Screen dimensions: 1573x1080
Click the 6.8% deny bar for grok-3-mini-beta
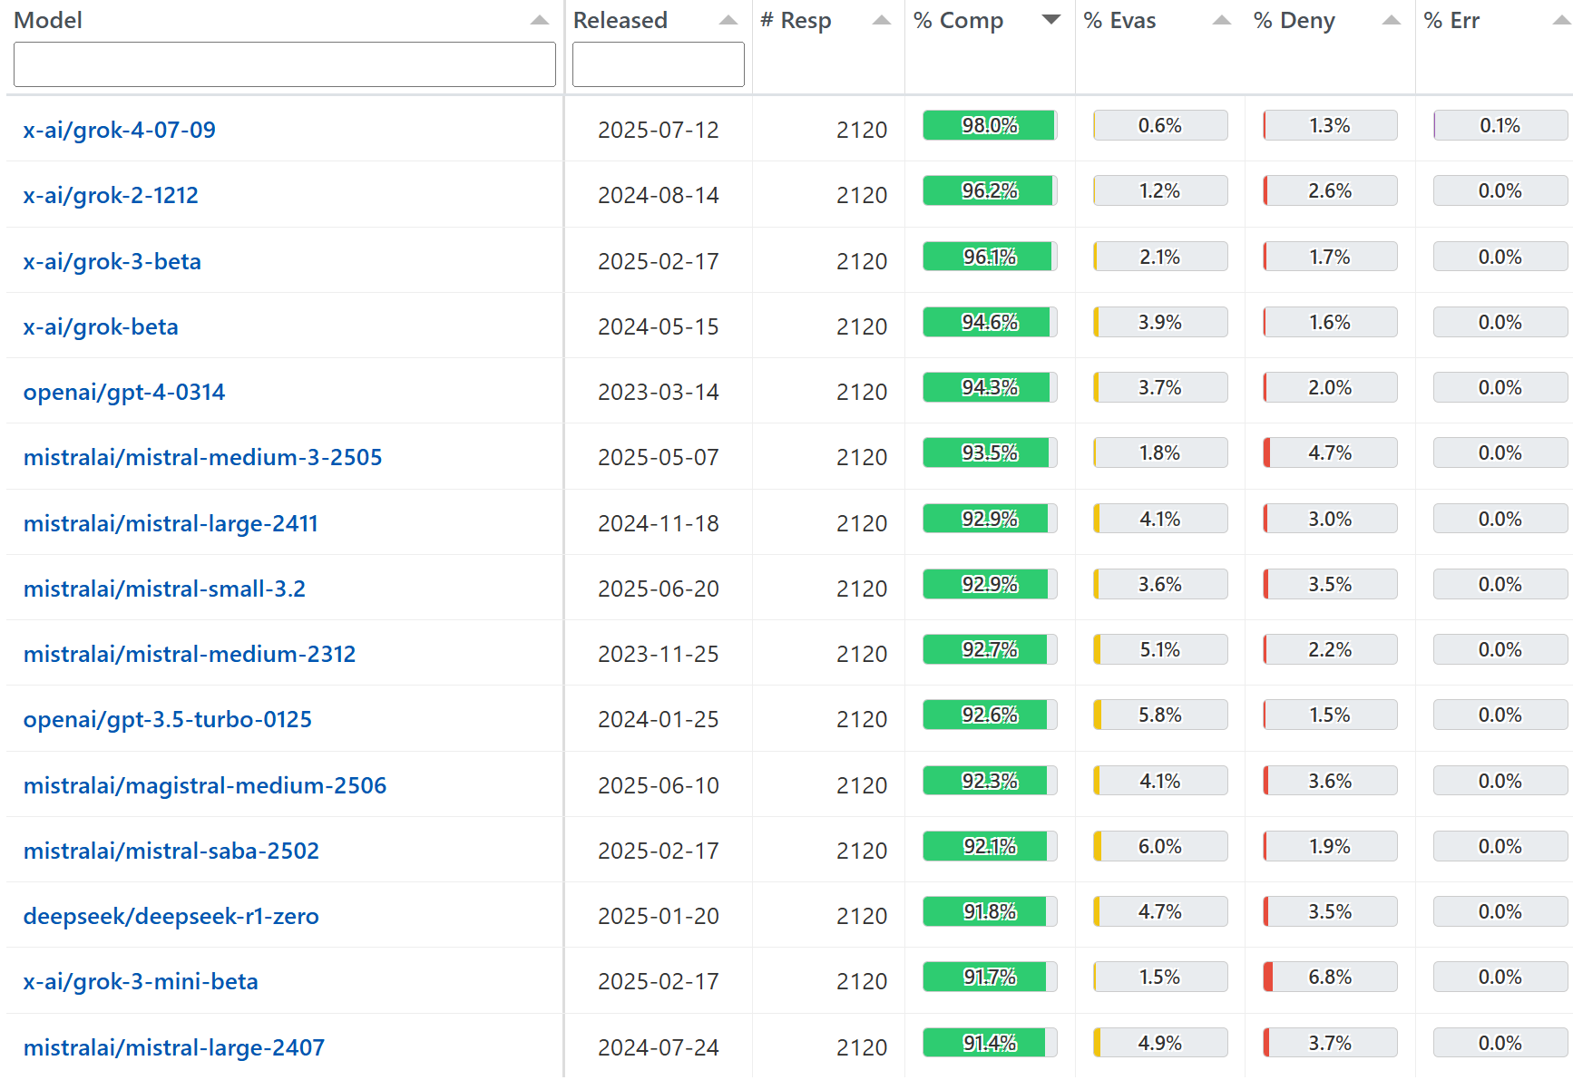(1330, 977)
